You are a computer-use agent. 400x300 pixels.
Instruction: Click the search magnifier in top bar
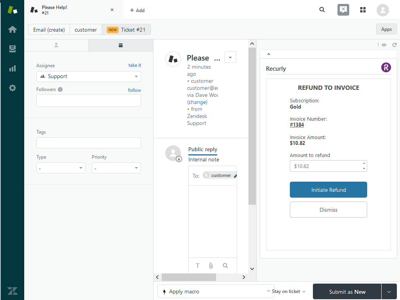coord(322,10)
